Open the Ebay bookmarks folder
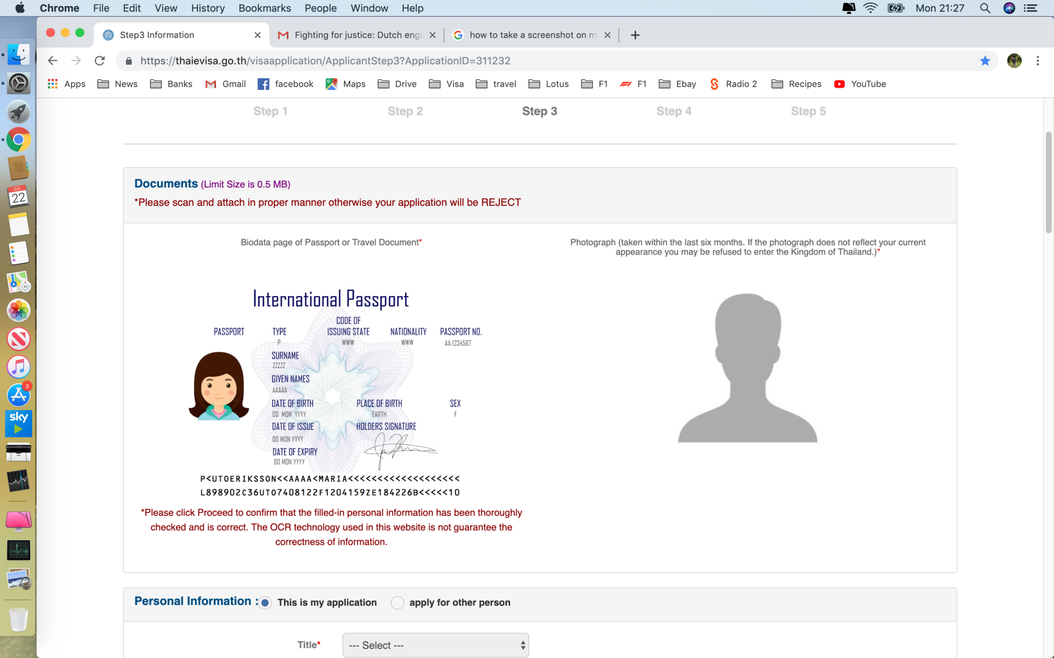Image resolution: width=1054 pixels, height=658 pixels. pyautogui.click(x=677, y=84)
